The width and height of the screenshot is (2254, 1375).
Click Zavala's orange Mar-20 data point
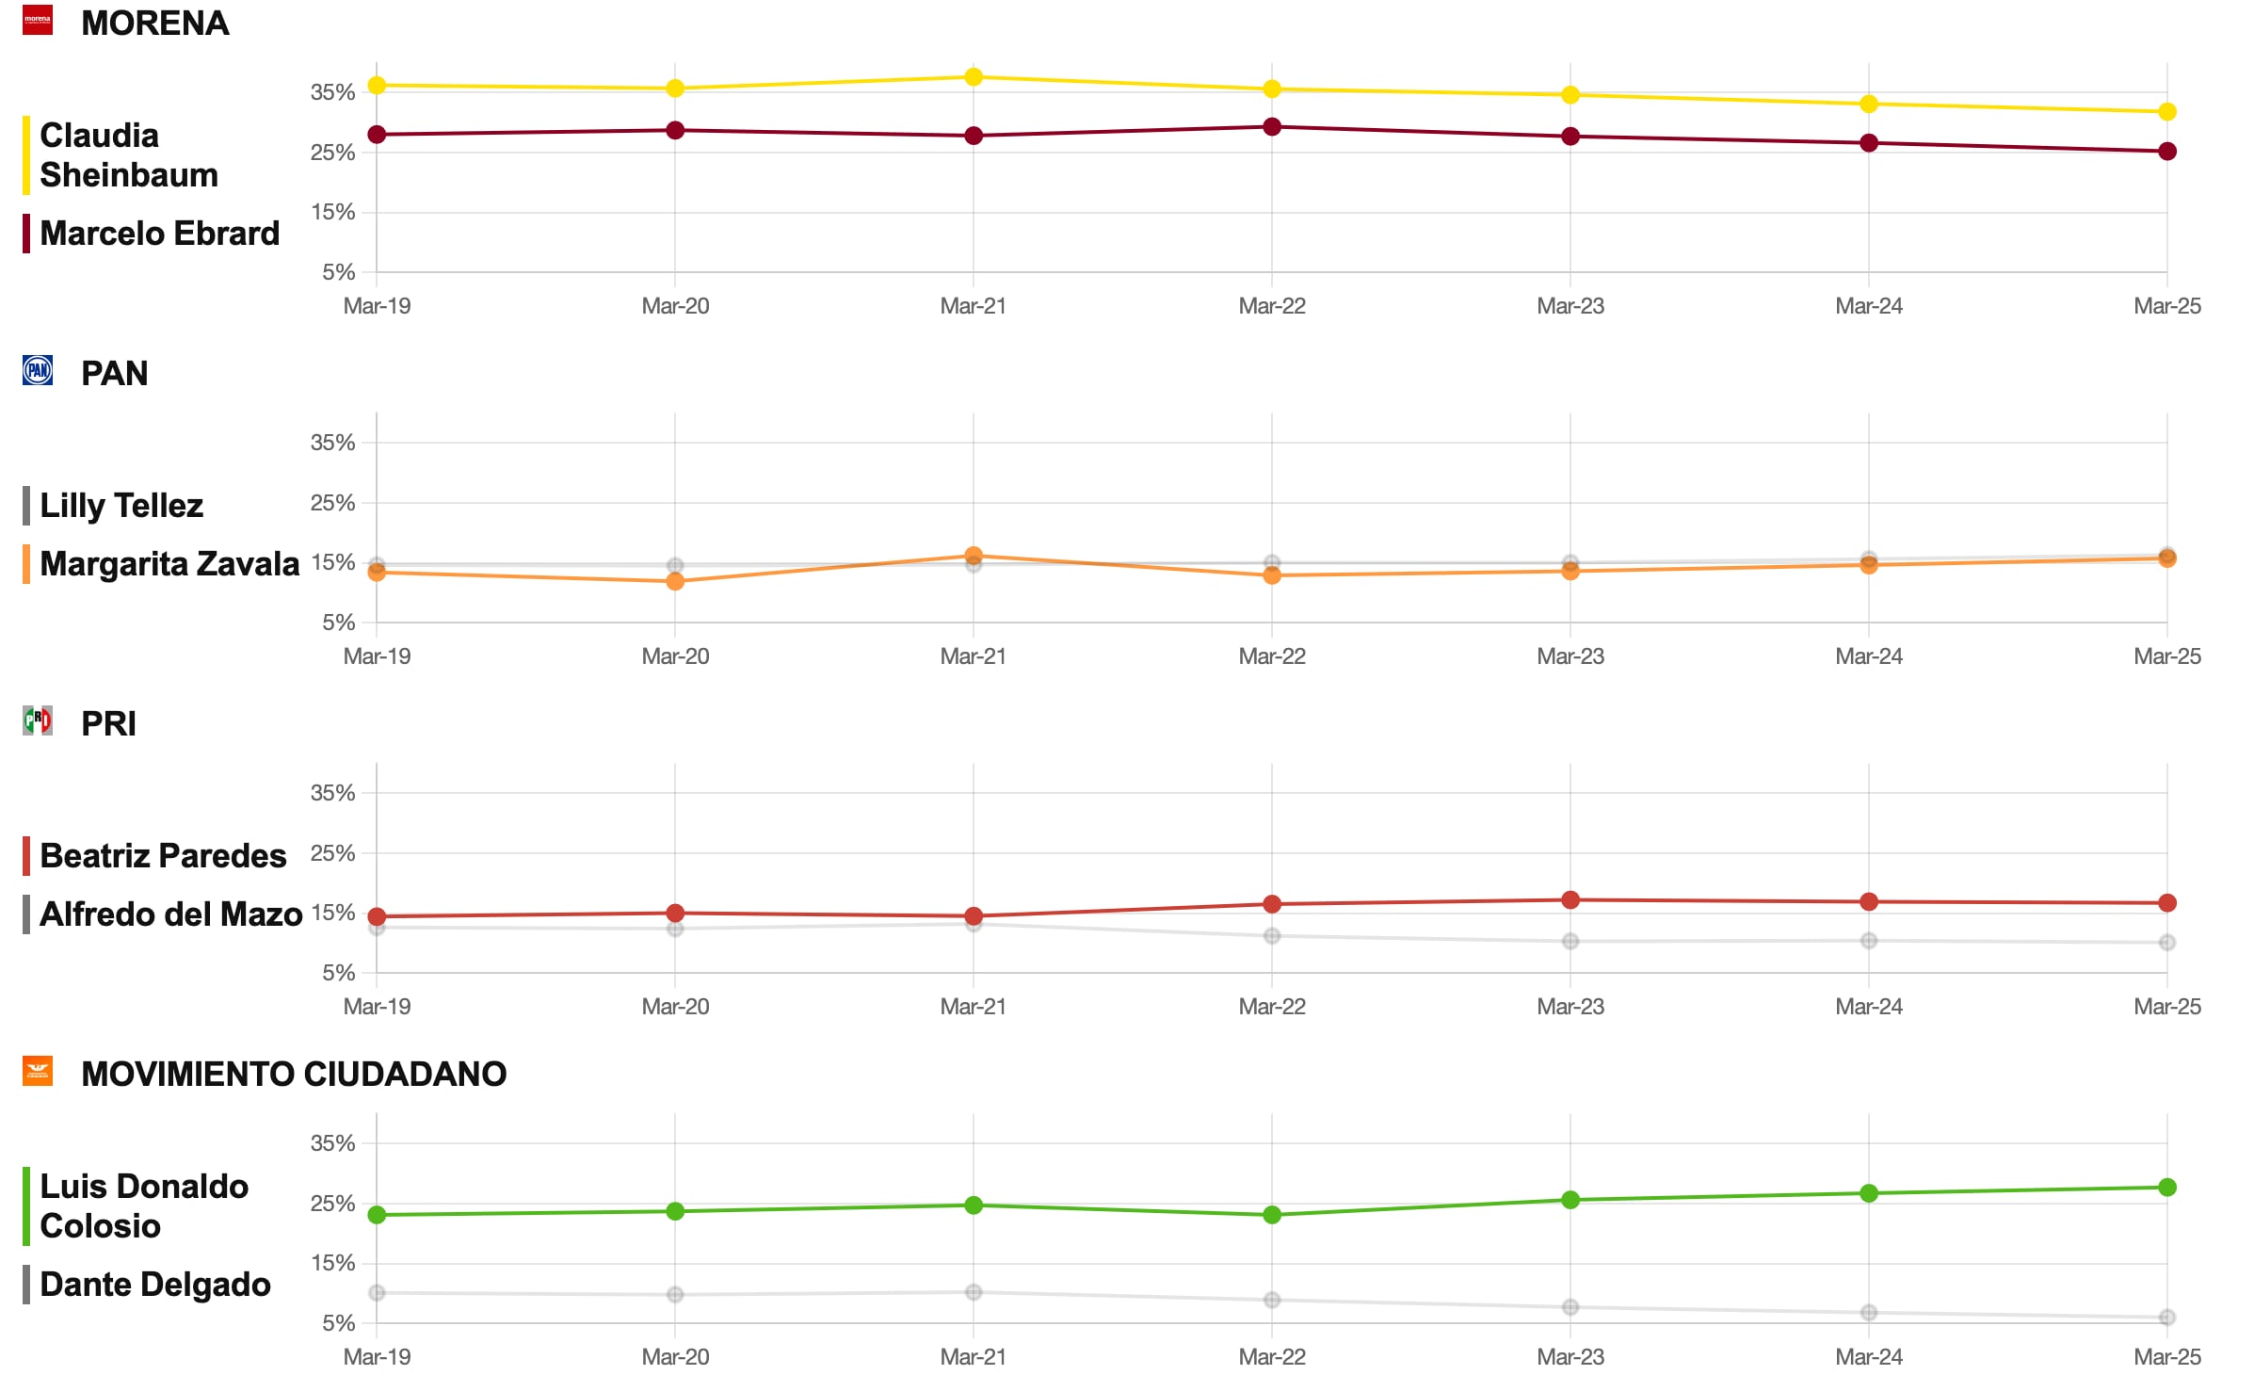(x=675, y=582)
